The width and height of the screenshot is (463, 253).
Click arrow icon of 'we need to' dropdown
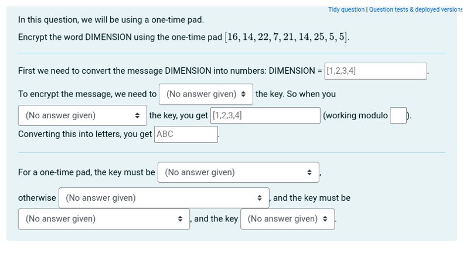243,94
